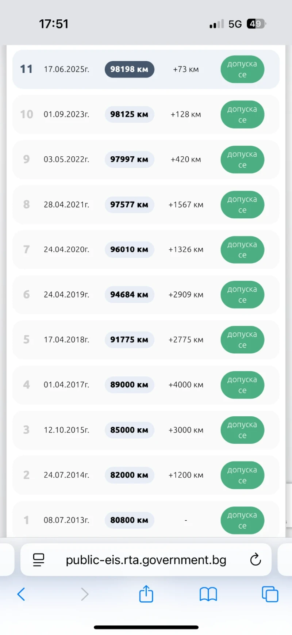Open the page settings reader icon
The height and width of the screenshot is (635, 292).
(x=39, y=559)
